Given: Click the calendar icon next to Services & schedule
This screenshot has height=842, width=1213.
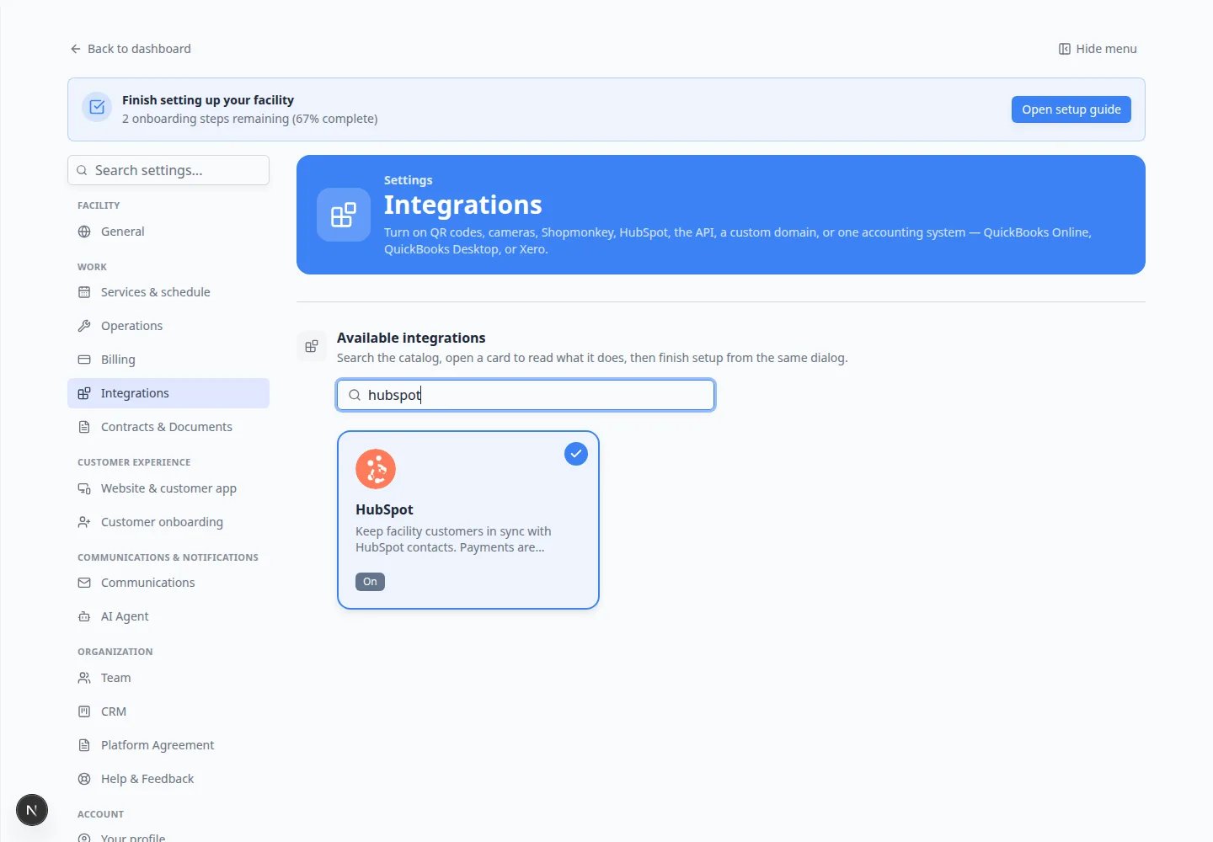Looking at the screenshot, I should click(x=84, y=292).
